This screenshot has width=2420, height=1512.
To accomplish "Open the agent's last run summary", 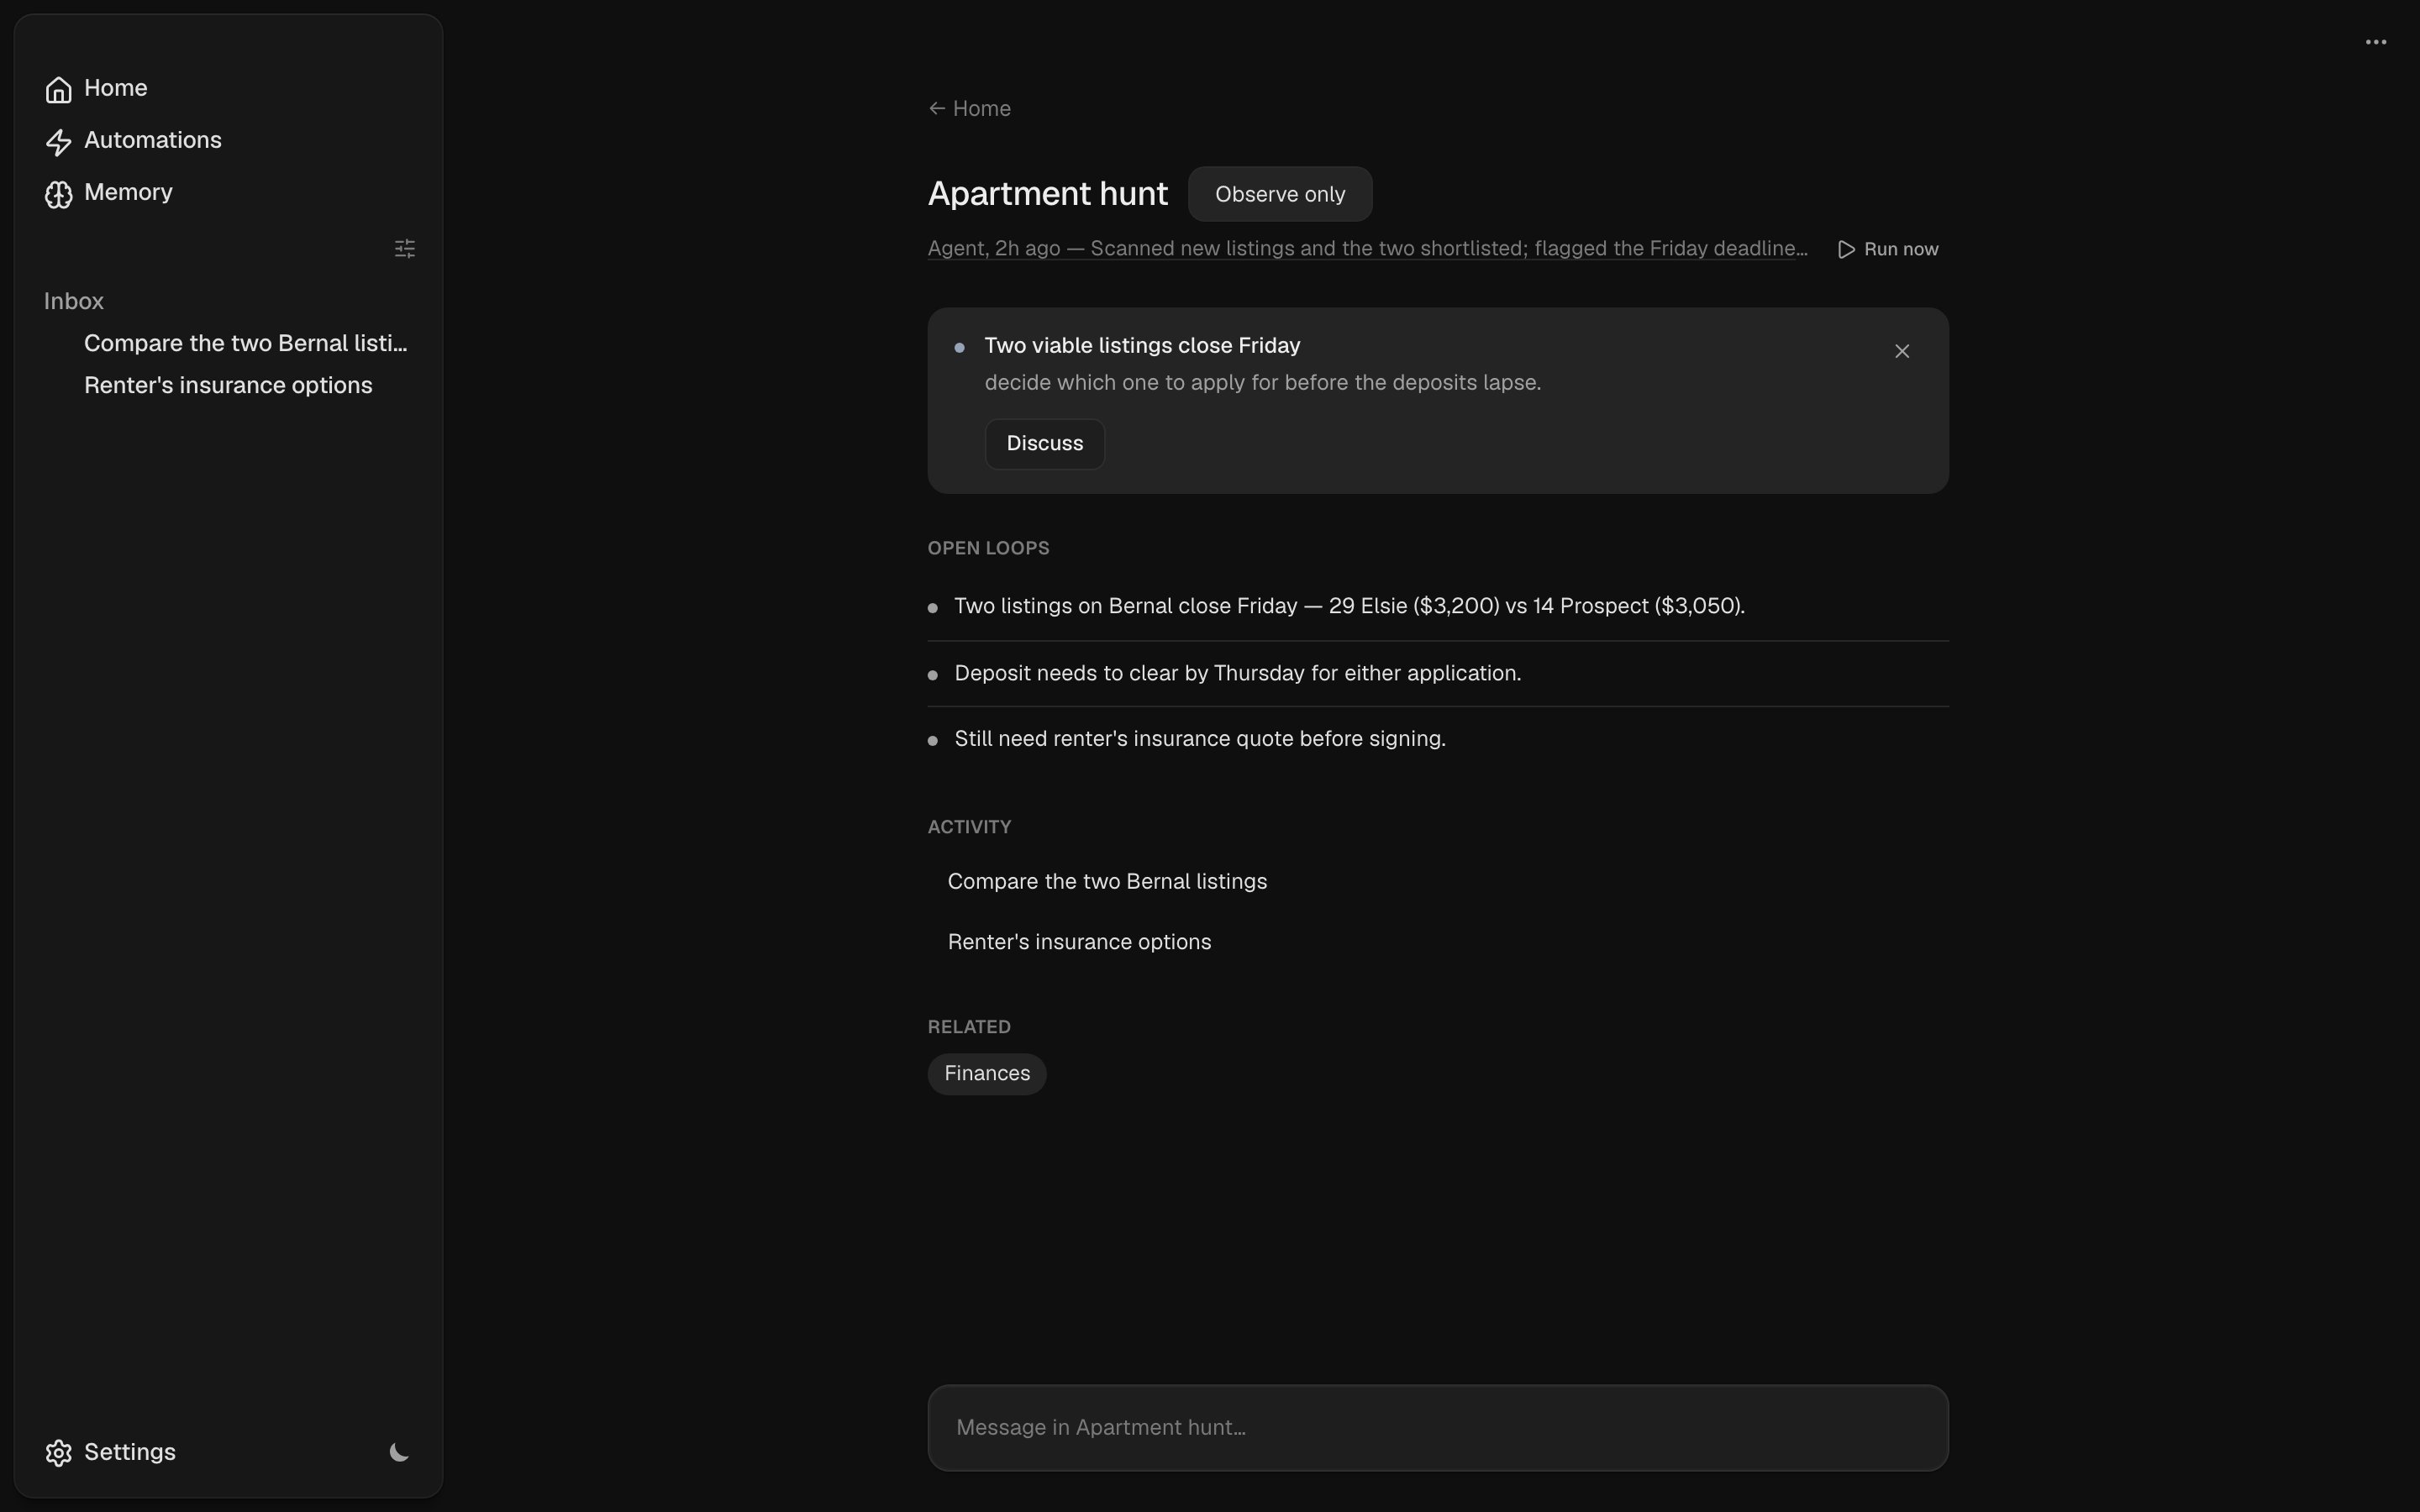I will pos(1367,248).
